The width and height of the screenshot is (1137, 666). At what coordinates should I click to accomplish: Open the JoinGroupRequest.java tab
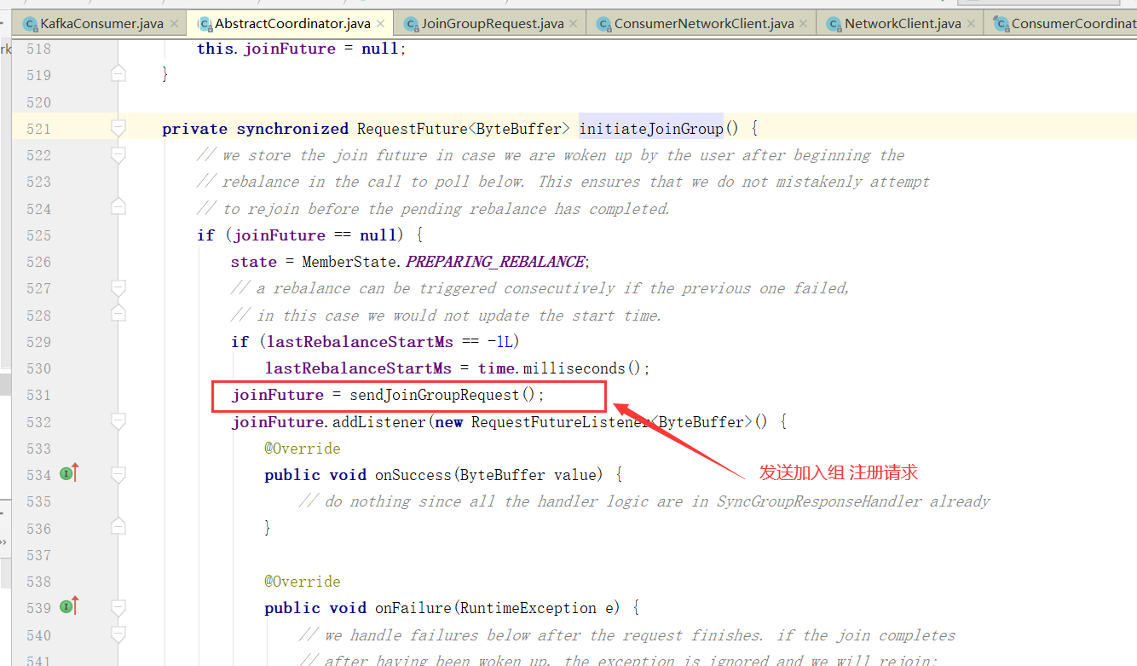tap(491, 23)
